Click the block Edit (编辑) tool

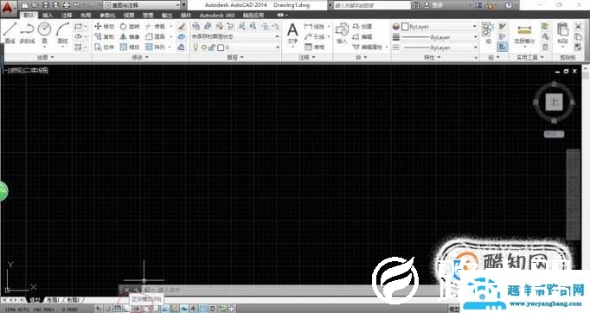pyautogui.click(x=362, y=36)
